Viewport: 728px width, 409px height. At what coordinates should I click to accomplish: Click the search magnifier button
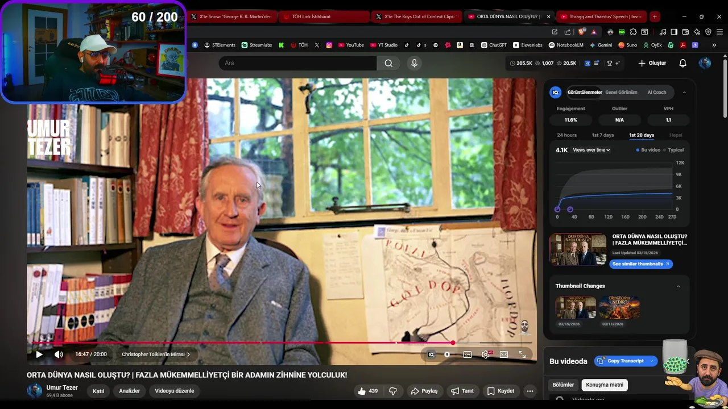[388, 63]
